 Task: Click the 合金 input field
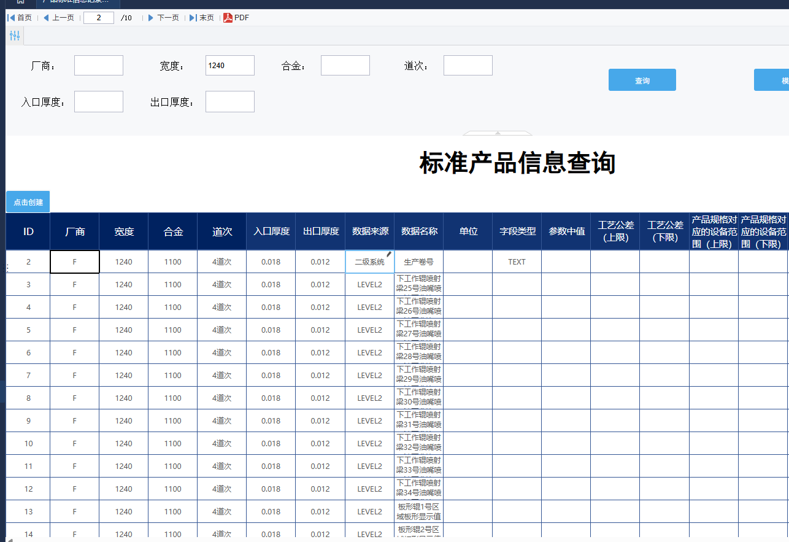345,65
